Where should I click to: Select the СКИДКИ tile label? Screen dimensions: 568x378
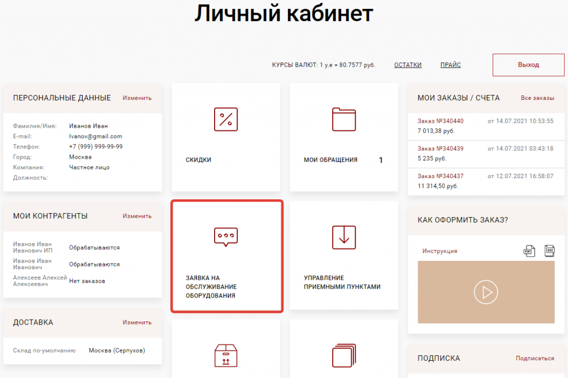coord(198,160)
